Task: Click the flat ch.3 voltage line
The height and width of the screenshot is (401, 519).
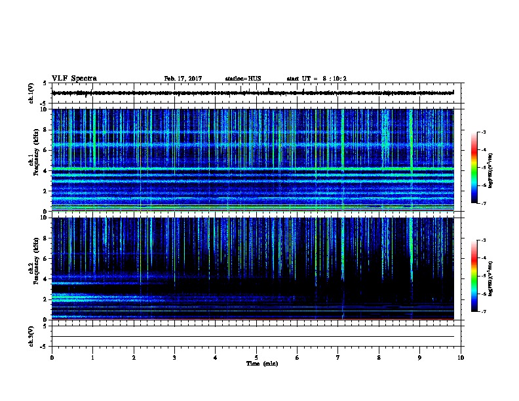Action: [253, 337]
